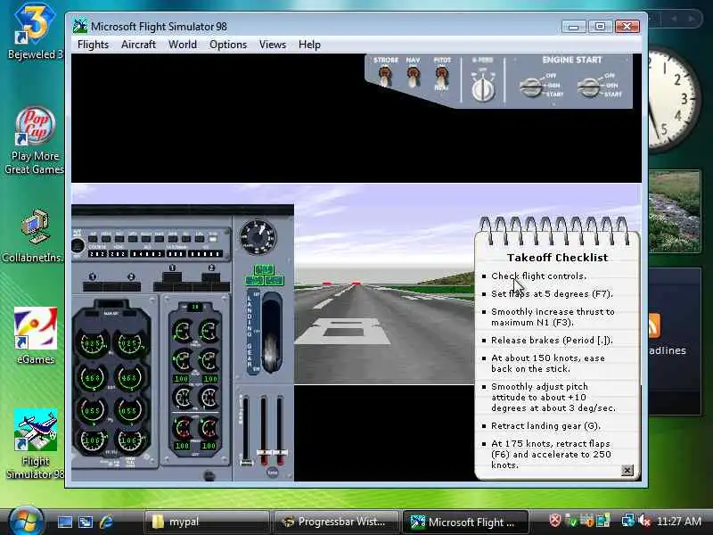Open the Views menu

[x=273, y=45]
